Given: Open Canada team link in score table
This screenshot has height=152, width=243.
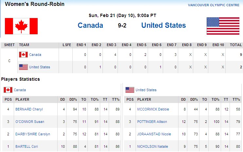Looking at the screenshot, I should pyautogui.click(x=35, y=55).
